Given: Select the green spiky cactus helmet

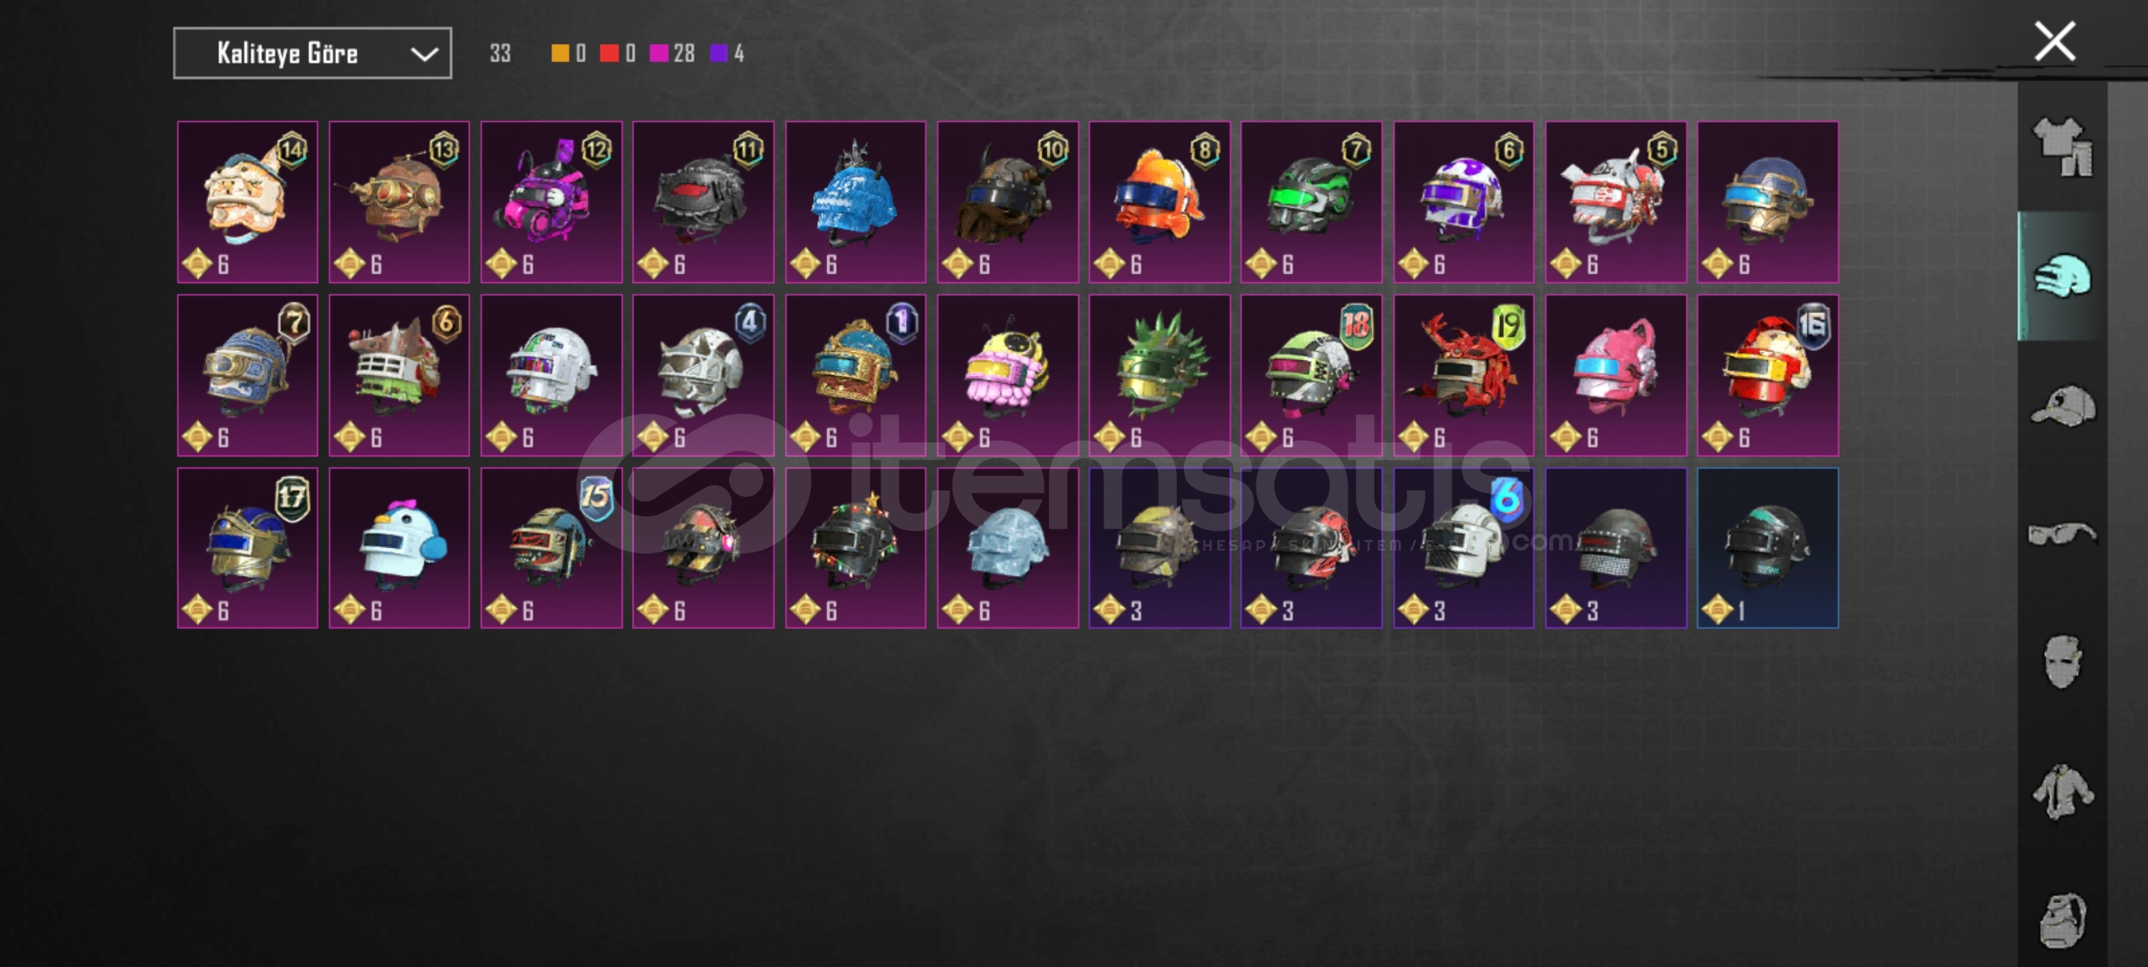Looking at the screenshot, I should 1159,375.
